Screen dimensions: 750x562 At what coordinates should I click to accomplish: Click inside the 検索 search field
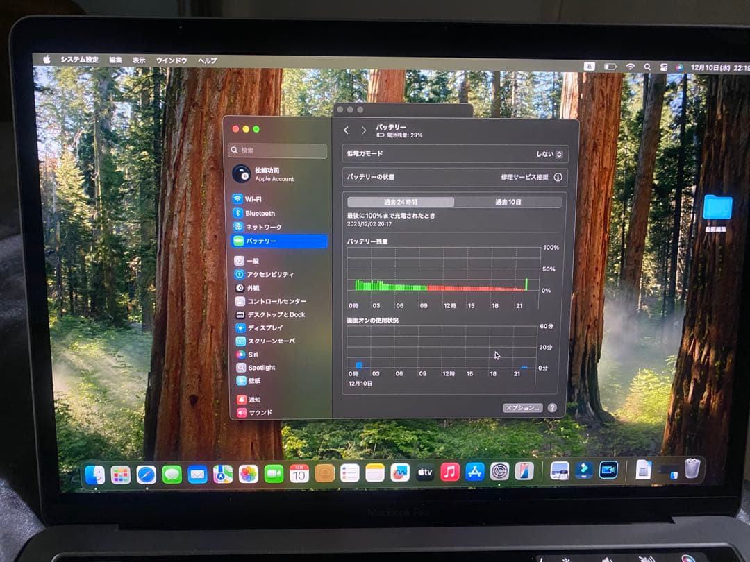pos(276,150)
